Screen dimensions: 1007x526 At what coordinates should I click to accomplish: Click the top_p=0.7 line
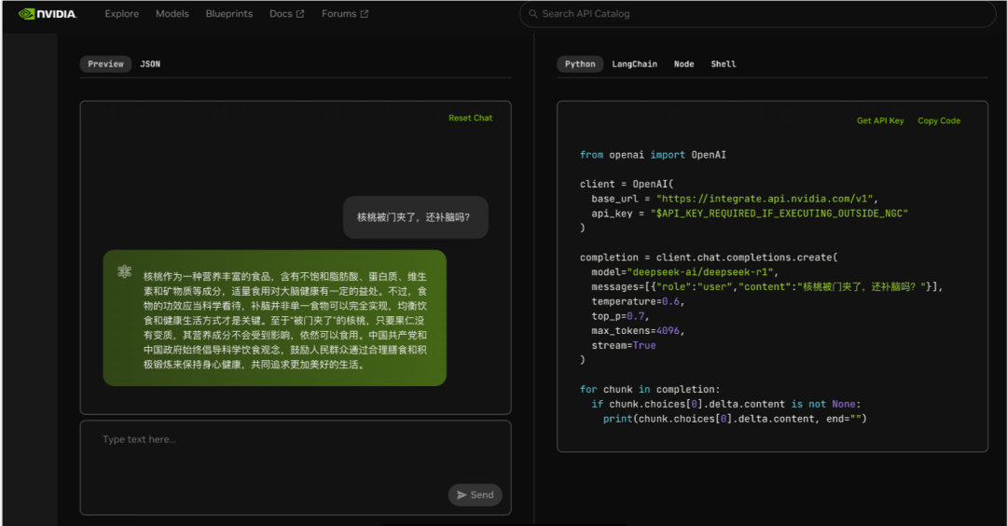[620, 317]
